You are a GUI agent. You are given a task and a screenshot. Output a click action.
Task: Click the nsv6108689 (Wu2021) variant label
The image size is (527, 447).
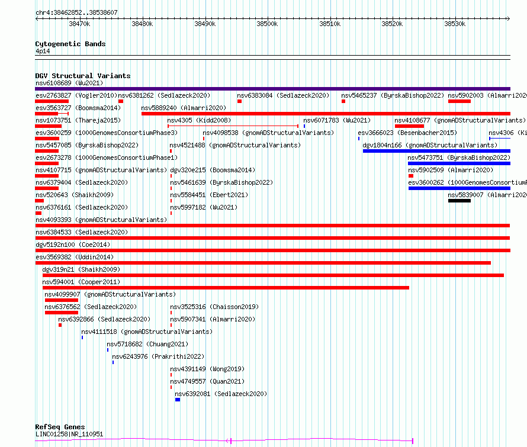point(69,83)
